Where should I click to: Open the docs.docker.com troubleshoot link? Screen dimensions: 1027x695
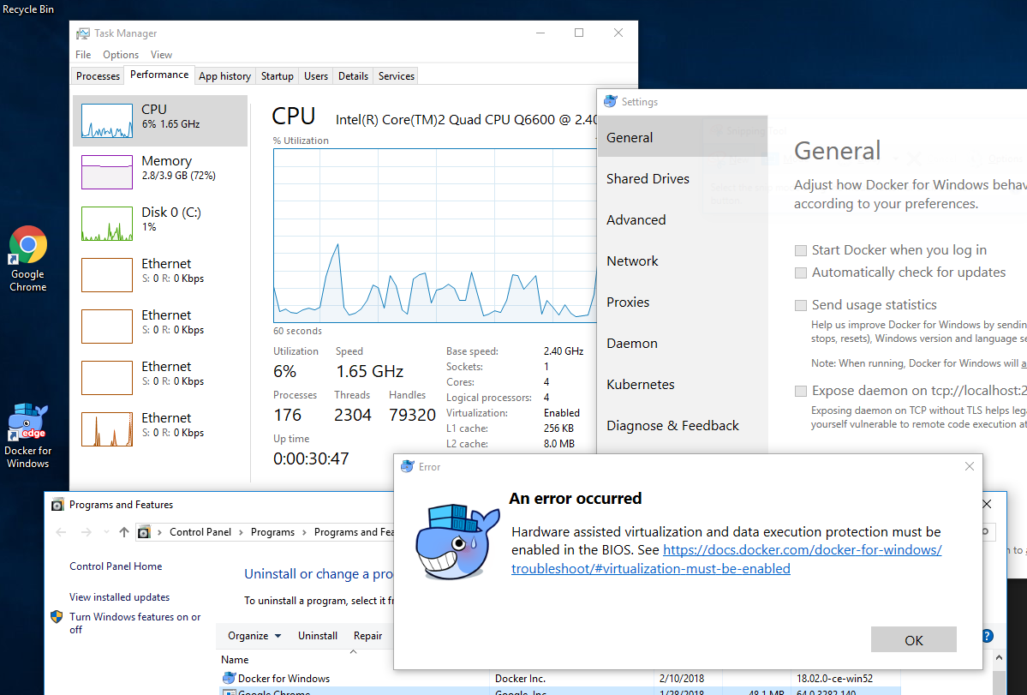[727, 560]
